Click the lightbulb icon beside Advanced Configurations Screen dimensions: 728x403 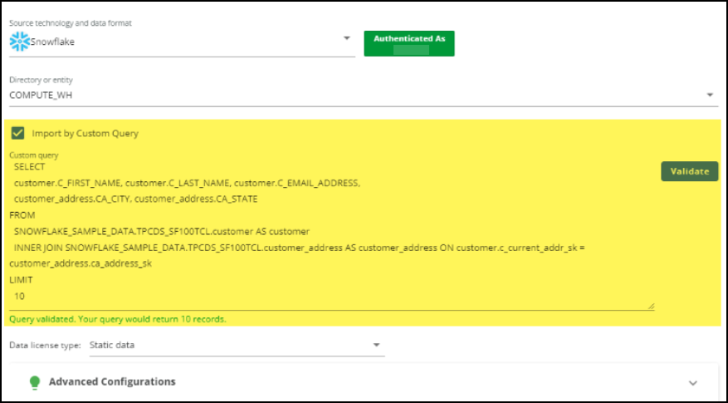pyautogui.click(x=35, y=382)
